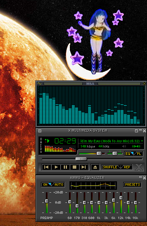Open the XMMS main menu icon
Screen dimensions: 147x226
pos(40,131)
